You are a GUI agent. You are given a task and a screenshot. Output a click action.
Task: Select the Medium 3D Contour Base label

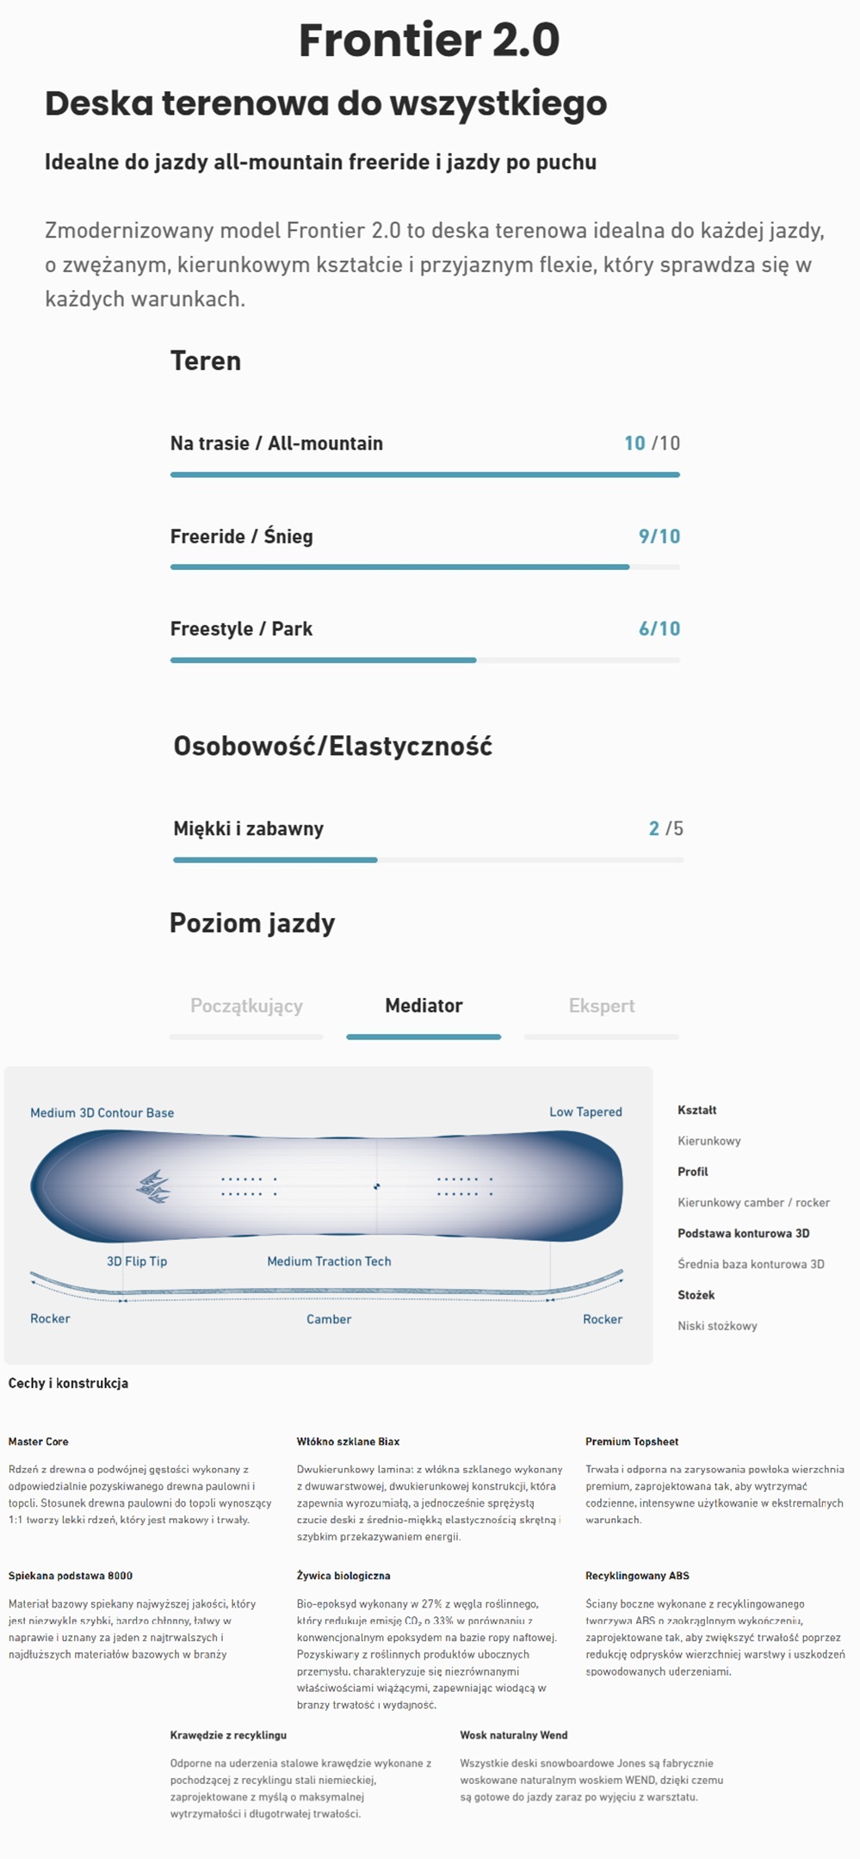102,1112
